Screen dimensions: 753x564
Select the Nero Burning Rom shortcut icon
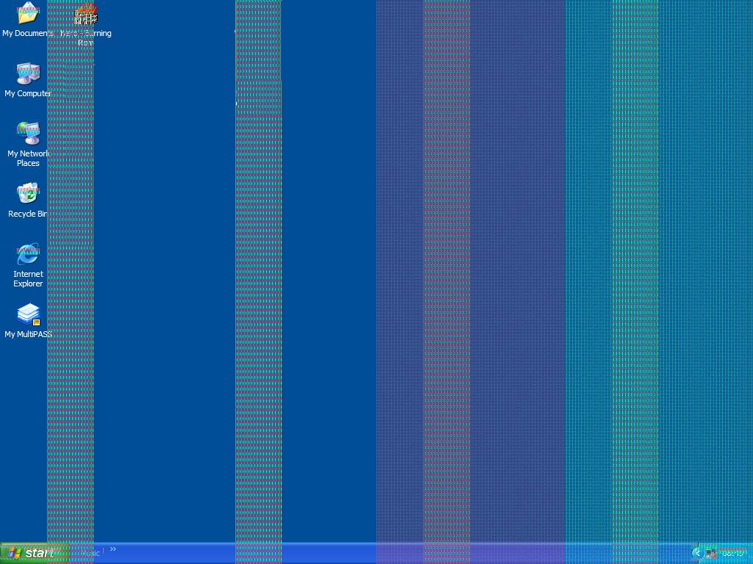tap(86, 13)
